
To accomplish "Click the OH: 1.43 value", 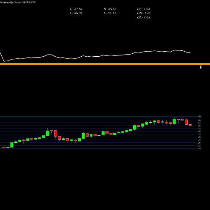I will click(144, 13).
